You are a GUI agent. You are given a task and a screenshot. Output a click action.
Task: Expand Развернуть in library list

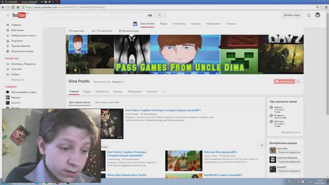18,80
